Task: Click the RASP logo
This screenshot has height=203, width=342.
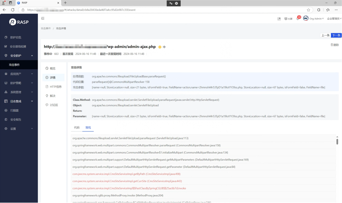Action: (19, 22)
